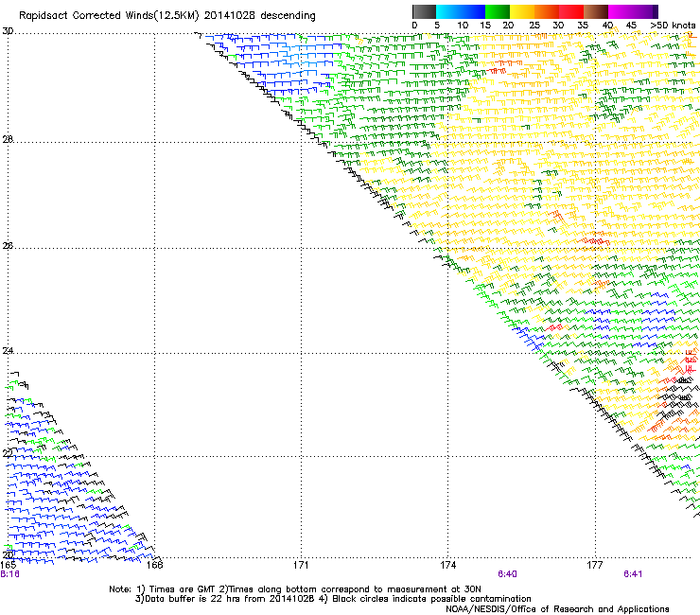Click the '>50 knots' legend label
The image size is (700, 615).
pyautogui.click(x=673, y=26)
